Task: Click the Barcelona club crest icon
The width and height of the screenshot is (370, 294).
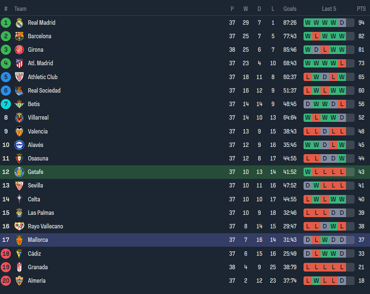Action: click(x=19, y=36)
